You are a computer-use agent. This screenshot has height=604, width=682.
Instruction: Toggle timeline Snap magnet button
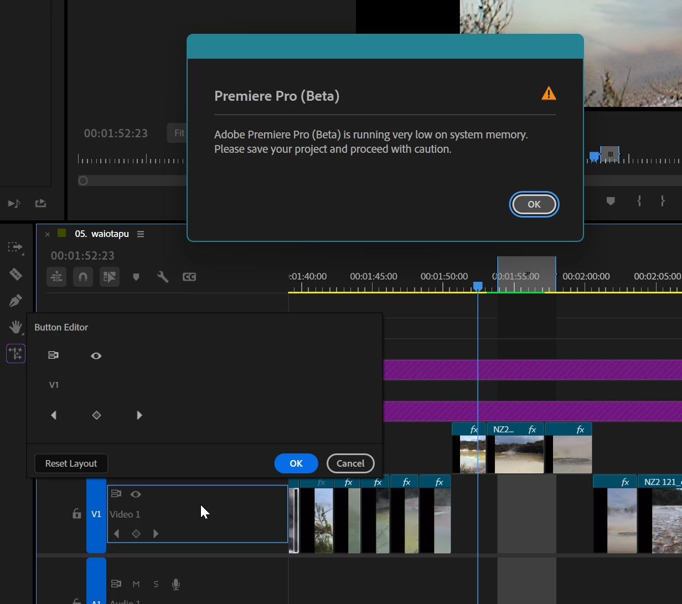(82, 277)
